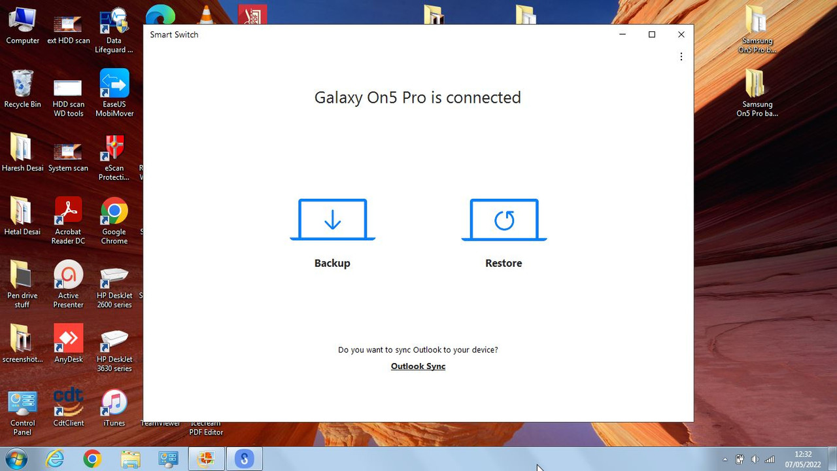
Task: Open the Outlook Sync link
Action: pos(418,366)
